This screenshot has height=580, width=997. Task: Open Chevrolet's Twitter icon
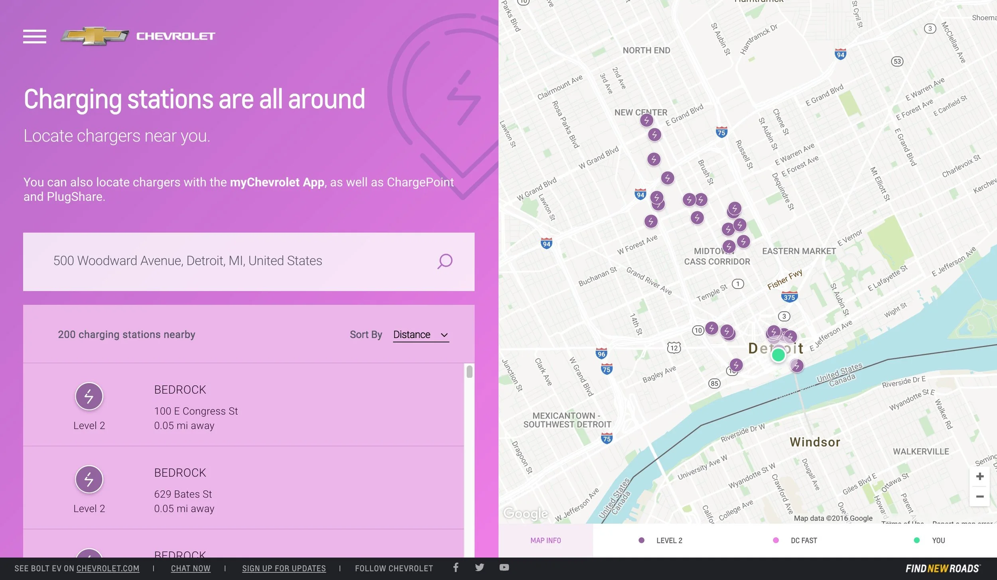(x=479, y=567)
